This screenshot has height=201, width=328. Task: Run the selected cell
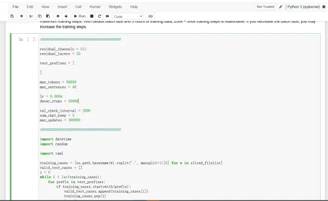(x=80, y=16)
